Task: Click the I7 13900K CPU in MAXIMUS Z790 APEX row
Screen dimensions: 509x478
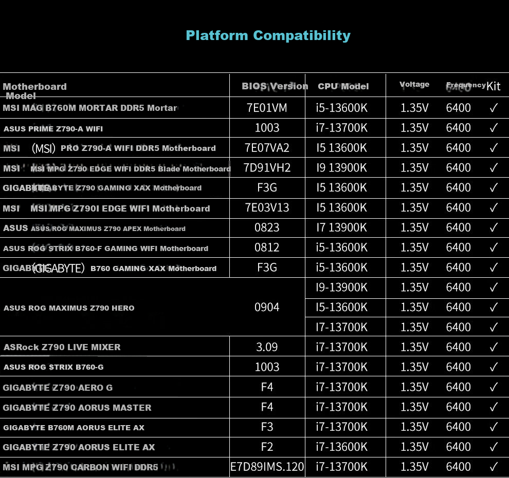Action: (x=341, y=228)
